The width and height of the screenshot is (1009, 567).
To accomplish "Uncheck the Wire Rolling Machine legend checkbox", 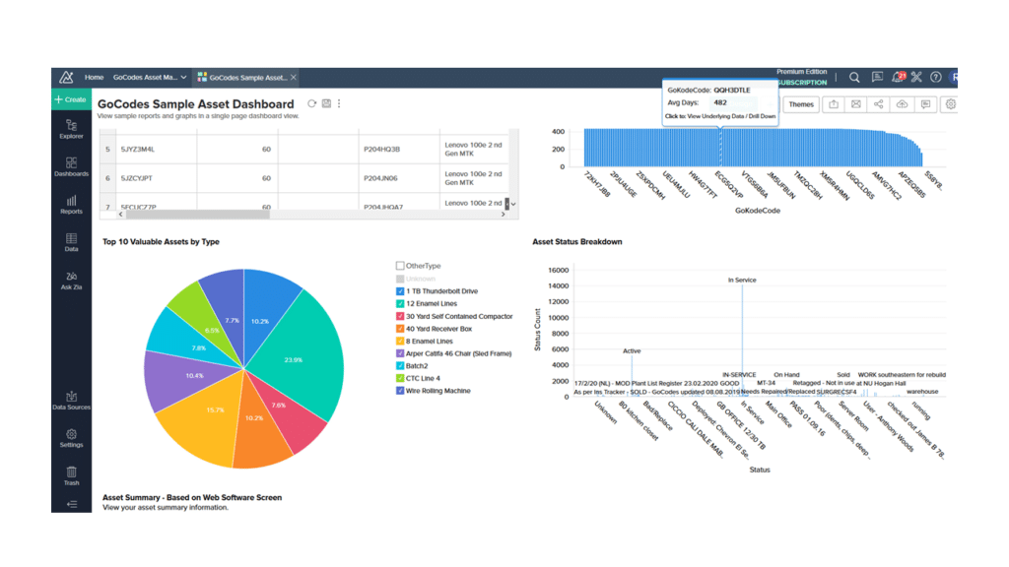I will click(x=400, y=391).
